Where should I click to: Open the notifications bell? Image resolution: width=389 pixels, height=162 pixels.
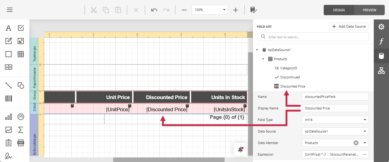(241, 149)
